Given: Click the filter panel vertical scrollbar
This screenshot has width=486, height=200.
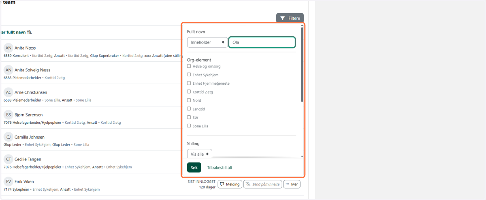Looking at the screenshot, I should pos(302,65).
